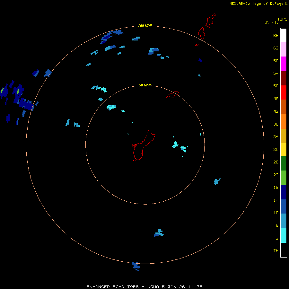This screenshot has height=289, width=289.
Task: Click the medium blue legend swatch beside 10
Action: click(x=284, y=206)
